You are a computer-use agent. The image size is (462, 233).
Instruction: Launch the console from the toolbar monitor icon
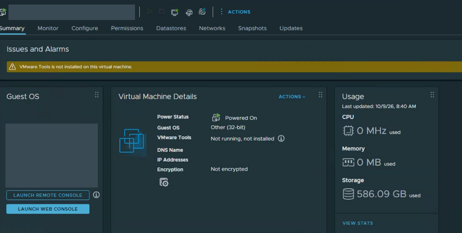[175, 12]
